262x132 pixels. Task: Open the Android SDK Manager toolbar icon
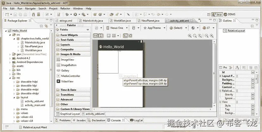click(x=34, y=14)
